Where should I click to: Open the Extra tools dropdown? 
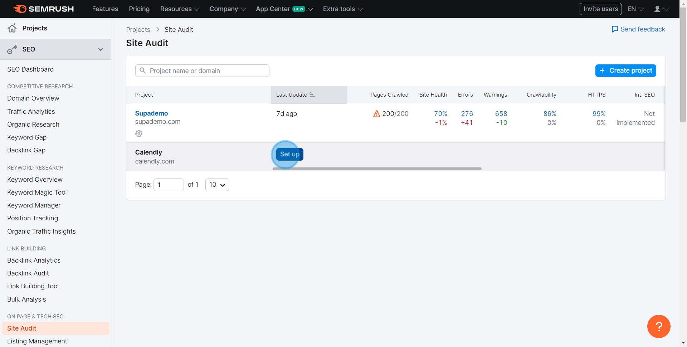click(343, 9)
